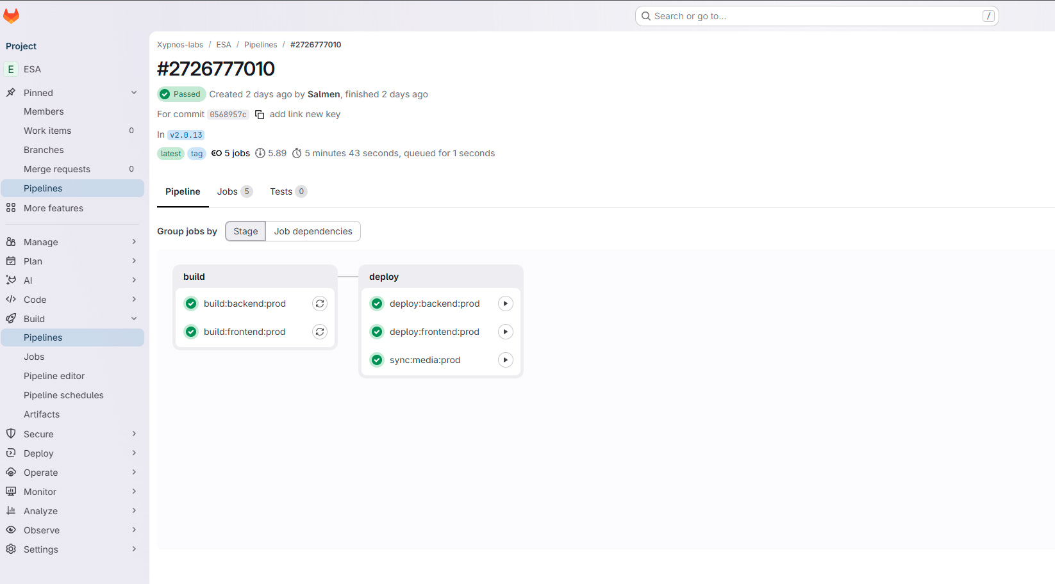Open Pipeline schedules in Build menu
Image resolution: width=1055 pixels, height=584 pixels.
72,395
